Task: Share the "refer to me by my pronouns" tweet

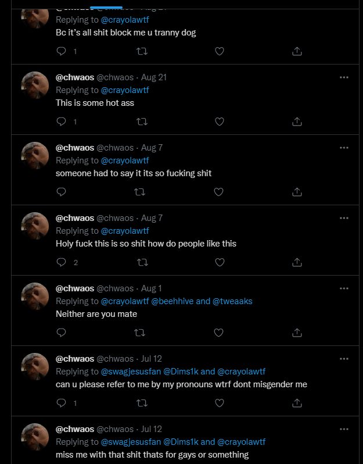Action: click(x=297, y=403)
